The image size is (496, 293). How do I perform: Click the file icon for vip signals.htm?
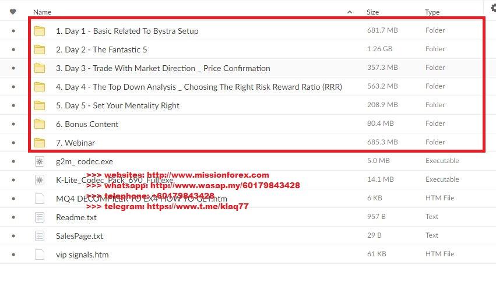(40, 255)
